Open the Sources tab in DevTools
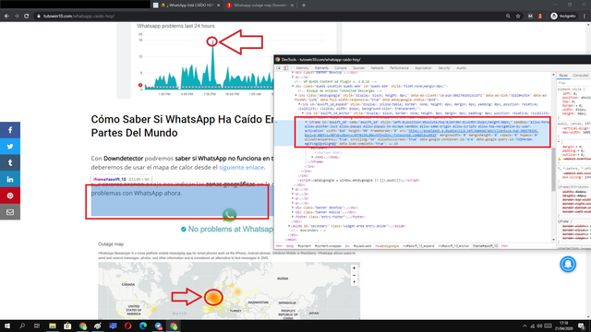 [x=358, y=68]
